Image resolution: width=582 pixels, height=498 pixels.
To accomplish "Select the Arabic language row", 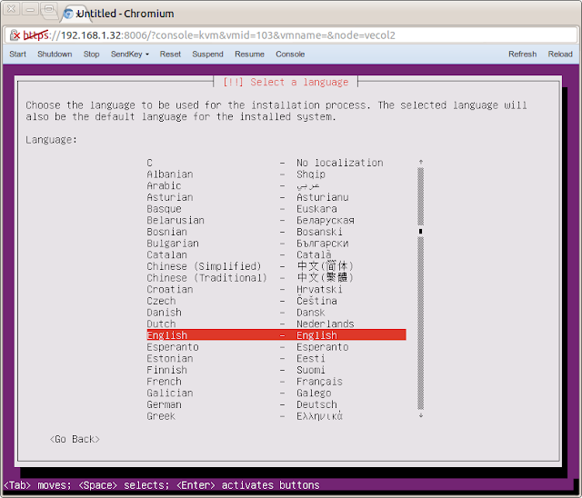I will 276,185.
